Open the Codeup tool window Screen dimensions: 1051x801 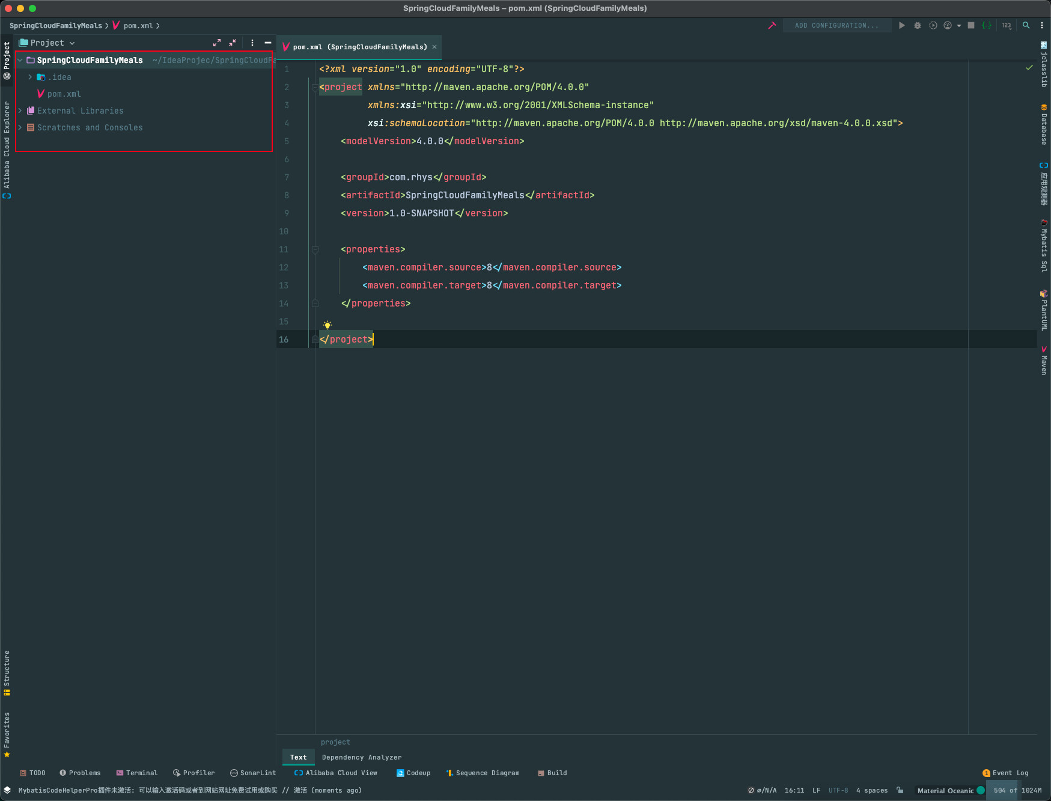tap(413, 773)
